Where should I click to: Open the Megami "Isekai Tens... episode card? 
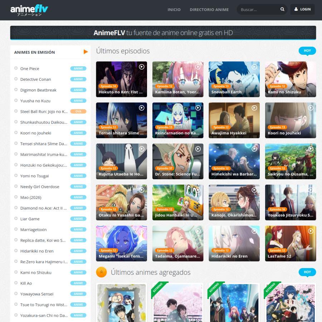coord(121,244)
